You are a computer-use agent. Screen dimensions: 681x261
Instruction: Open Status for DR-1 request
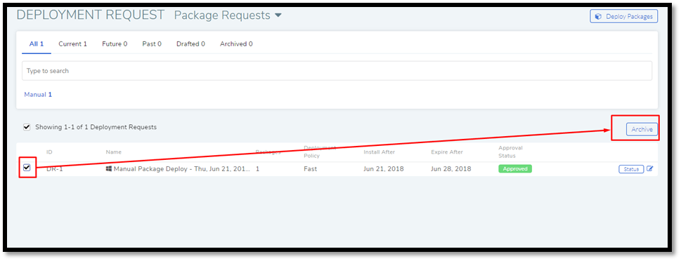pos(631,169)
